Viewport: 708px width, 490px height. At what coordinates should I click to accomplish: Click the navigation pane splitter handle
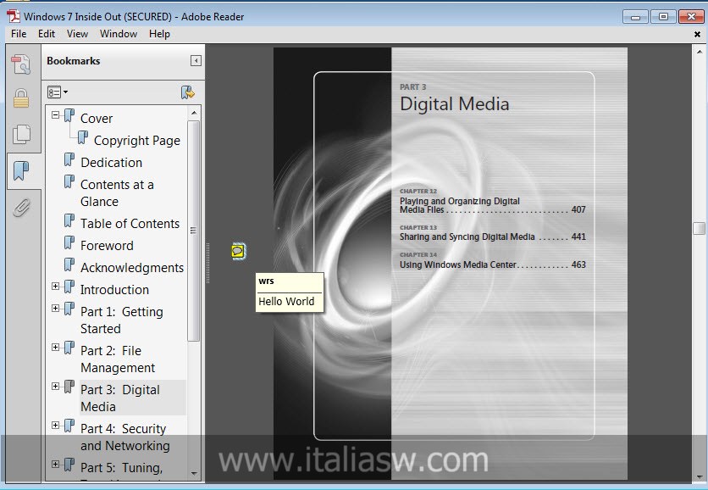pyautogui.click(x=207, y=263)
